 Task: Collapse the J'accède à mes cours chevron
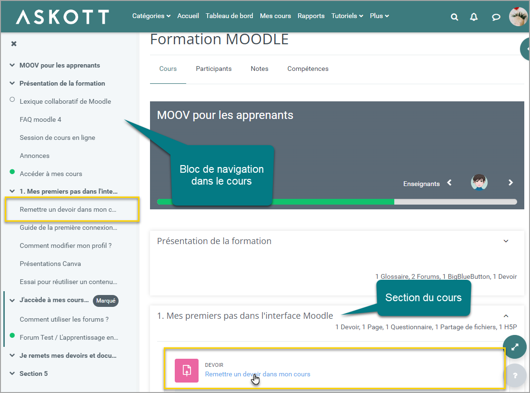[12, 300]
